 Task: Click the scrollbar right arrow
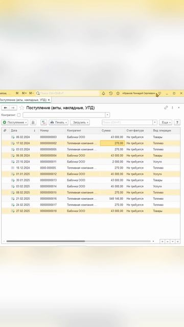click(153, 241)
